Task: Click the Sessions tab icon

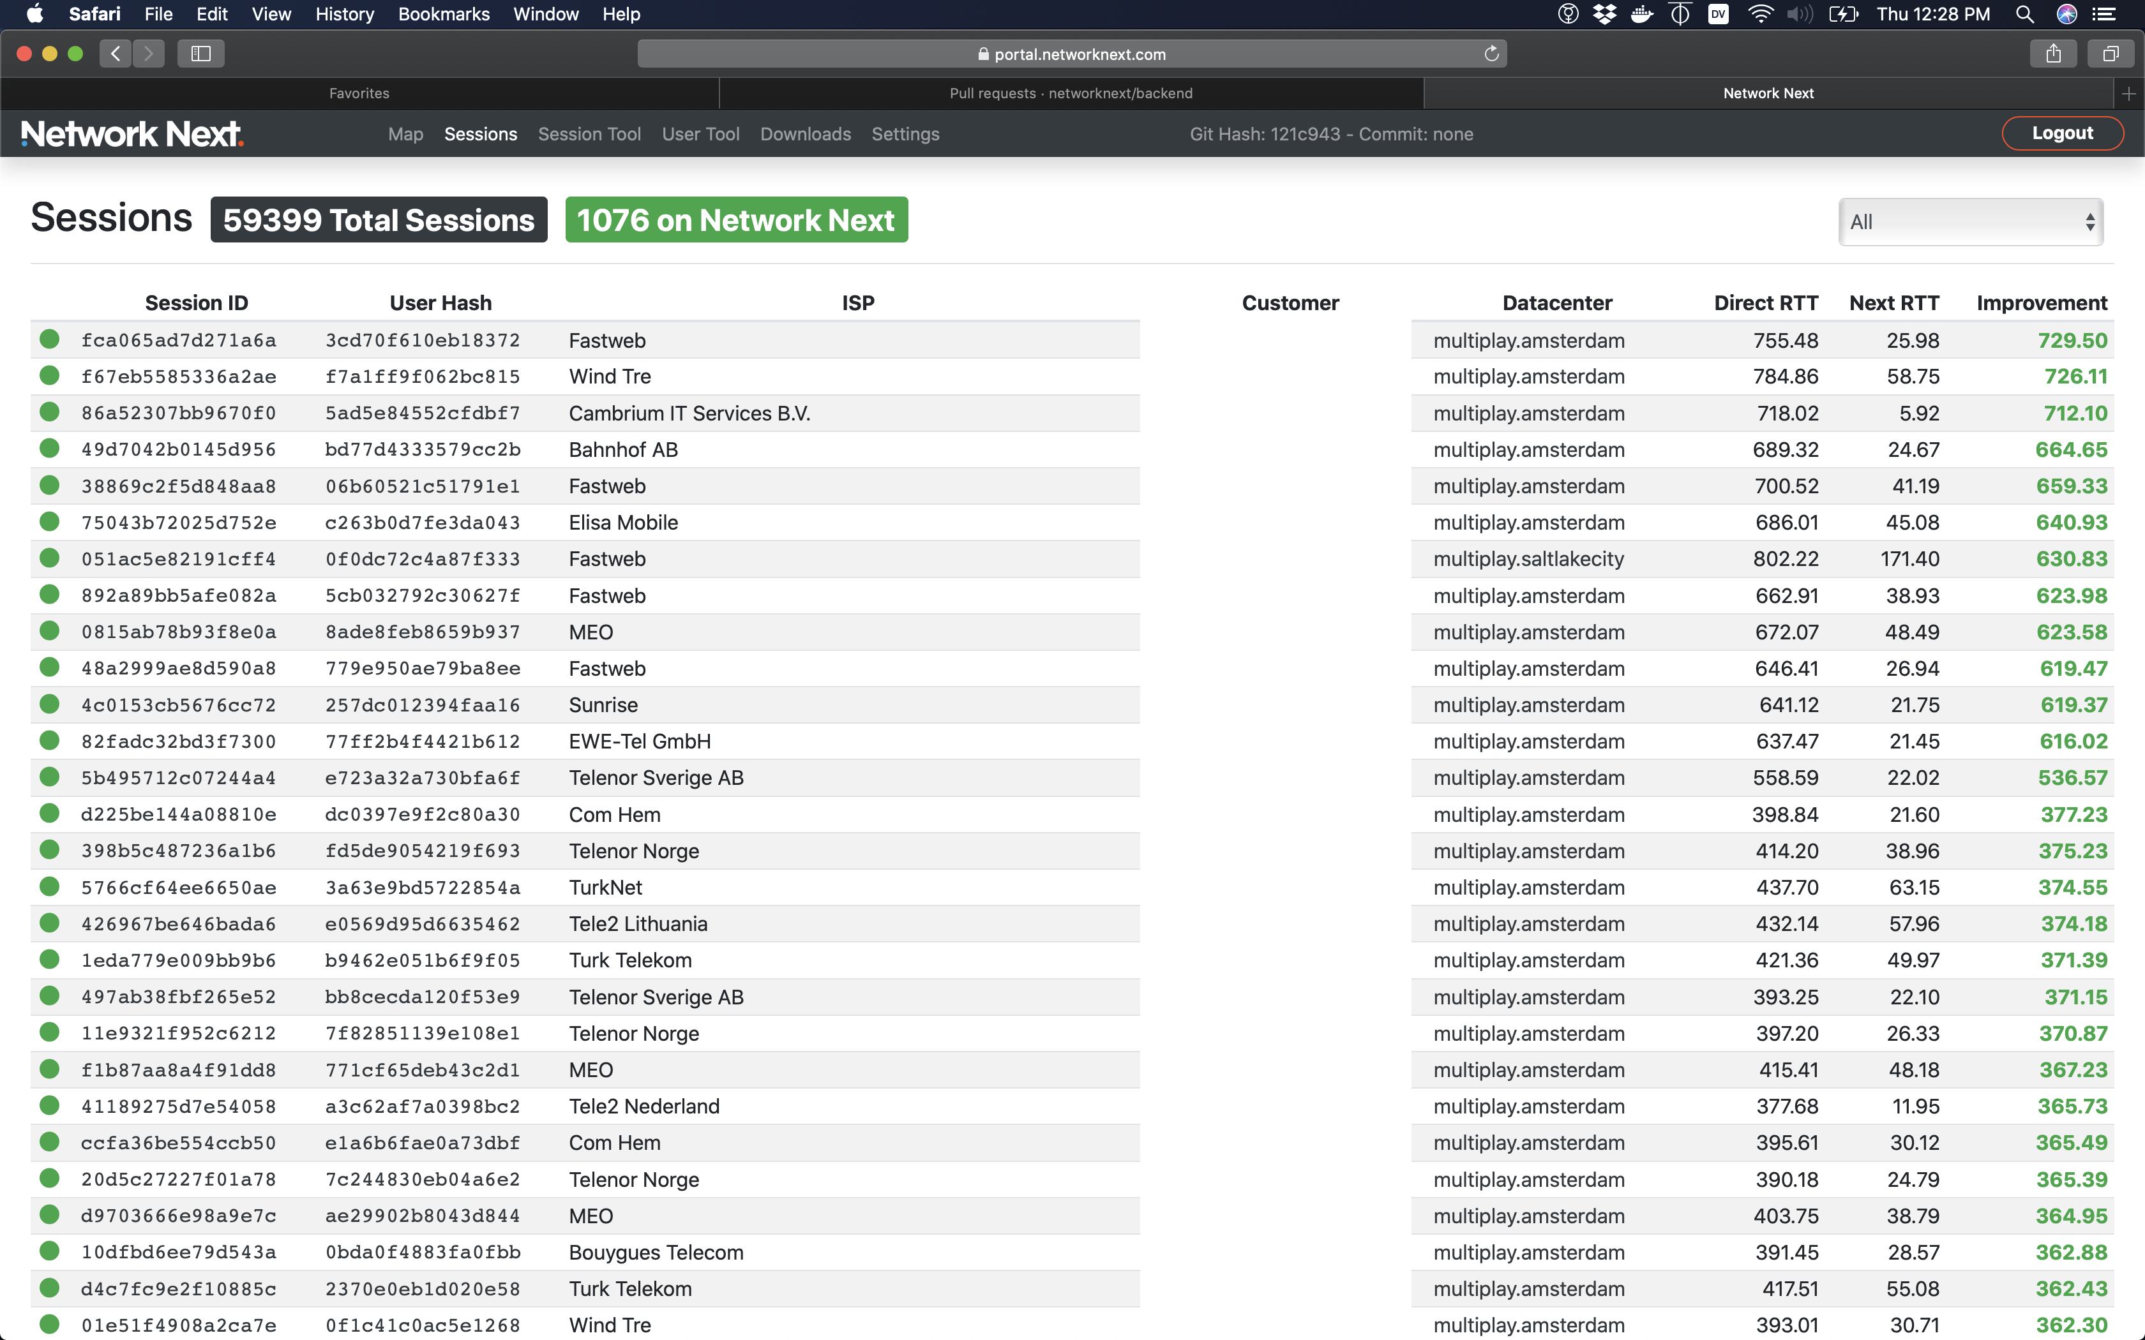Action: click(480, 134)
